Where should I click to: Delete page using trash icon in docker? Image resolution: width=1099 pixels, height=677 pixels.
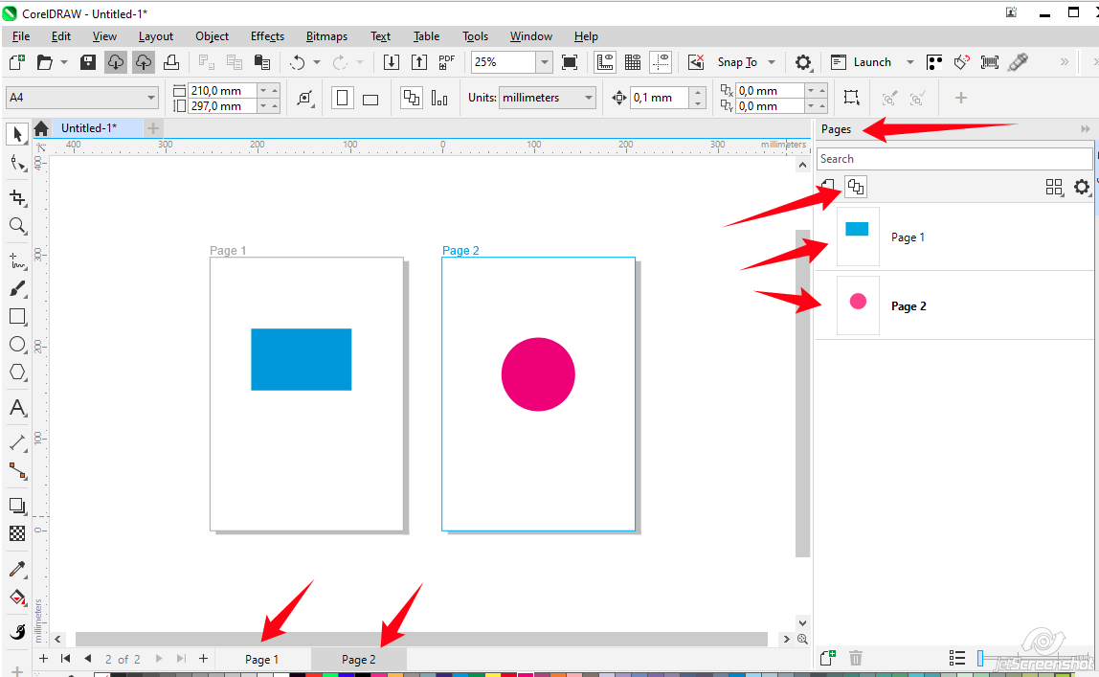click(x=856, y=658)
